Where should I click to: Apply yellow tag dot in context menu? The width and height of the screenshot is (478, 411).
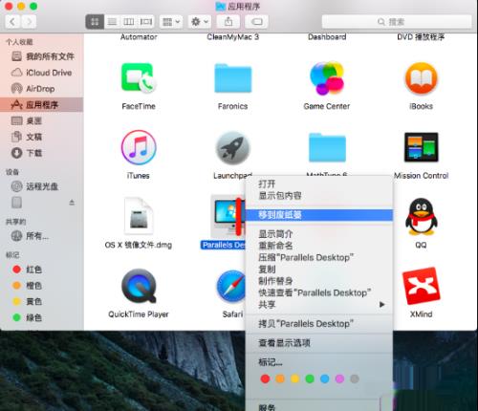(295, 379)
